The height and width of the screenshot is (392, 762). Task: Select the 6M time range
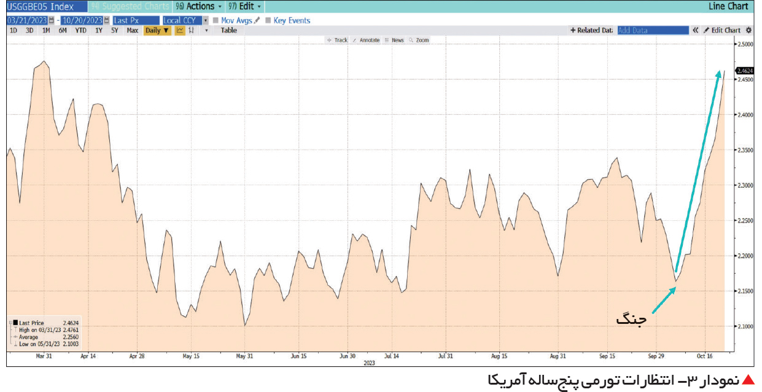point(63,30)
